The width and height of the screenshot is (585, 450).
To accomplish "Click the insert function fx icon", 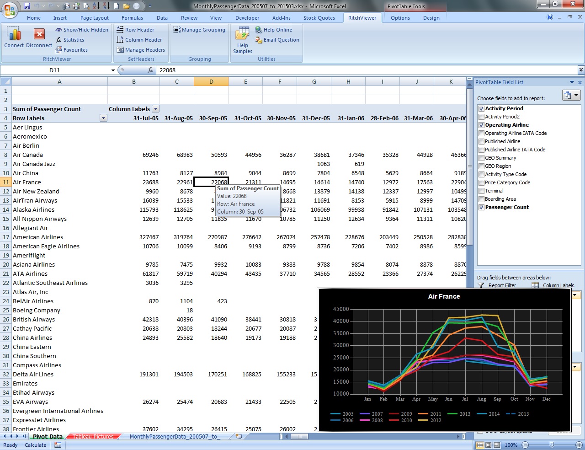I will (x=150, y=70).
